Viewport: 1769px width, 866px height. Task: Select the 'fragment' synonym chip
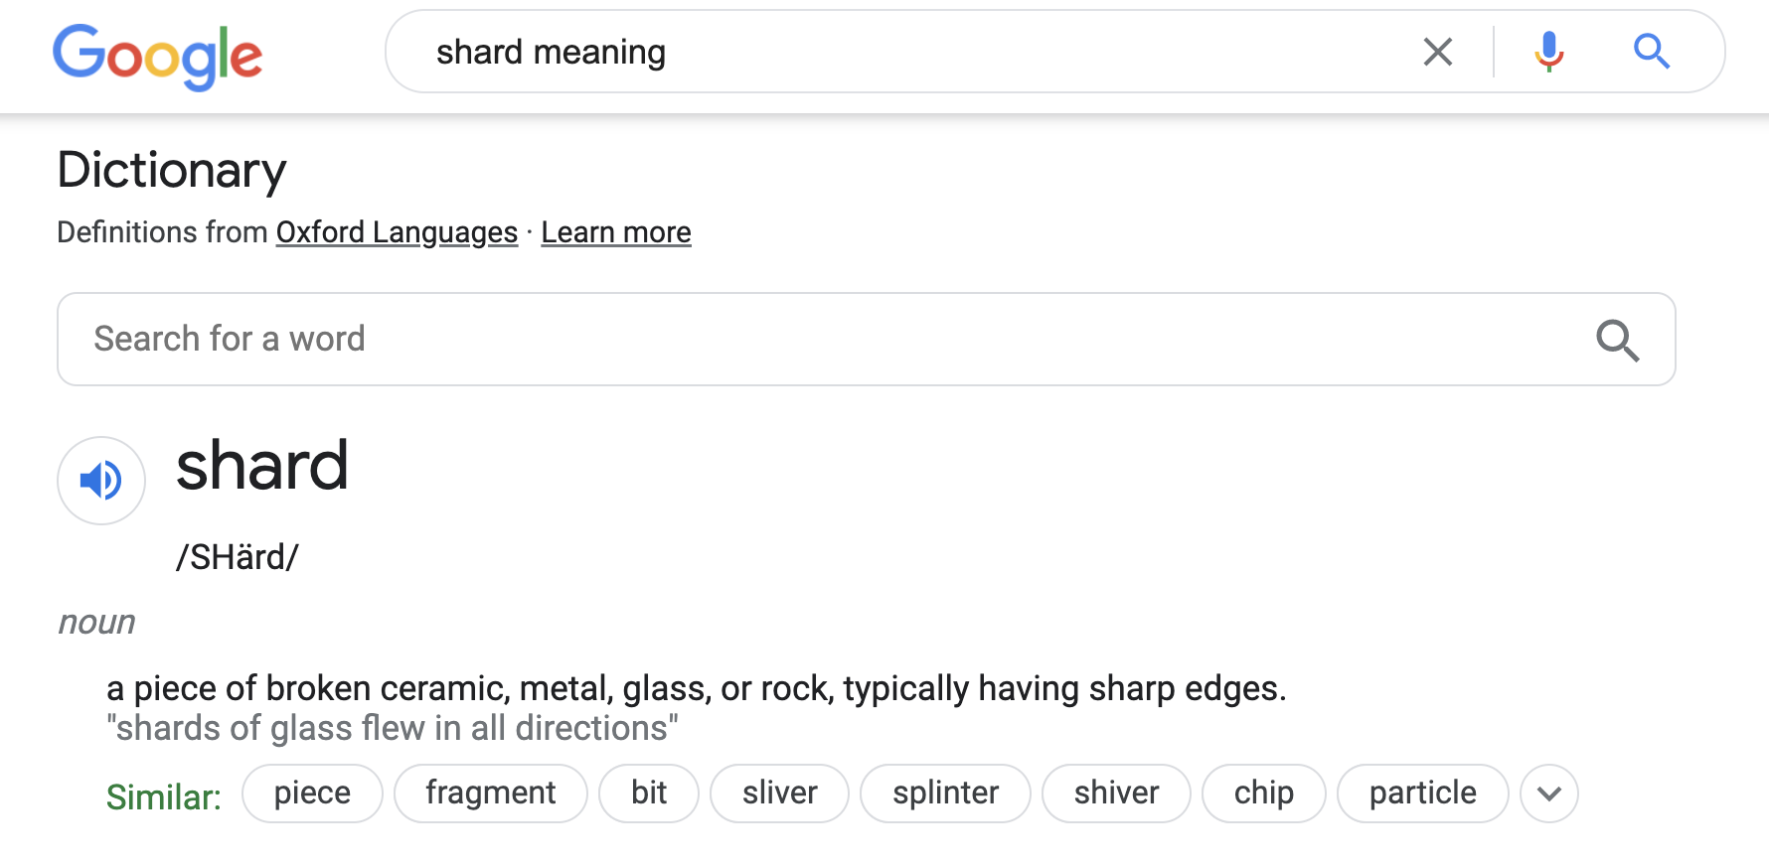point(490,794)
